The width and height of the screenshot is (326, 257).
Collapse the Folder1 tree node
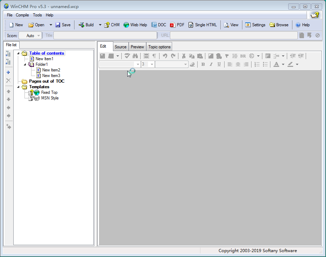(x=25, y=64)
